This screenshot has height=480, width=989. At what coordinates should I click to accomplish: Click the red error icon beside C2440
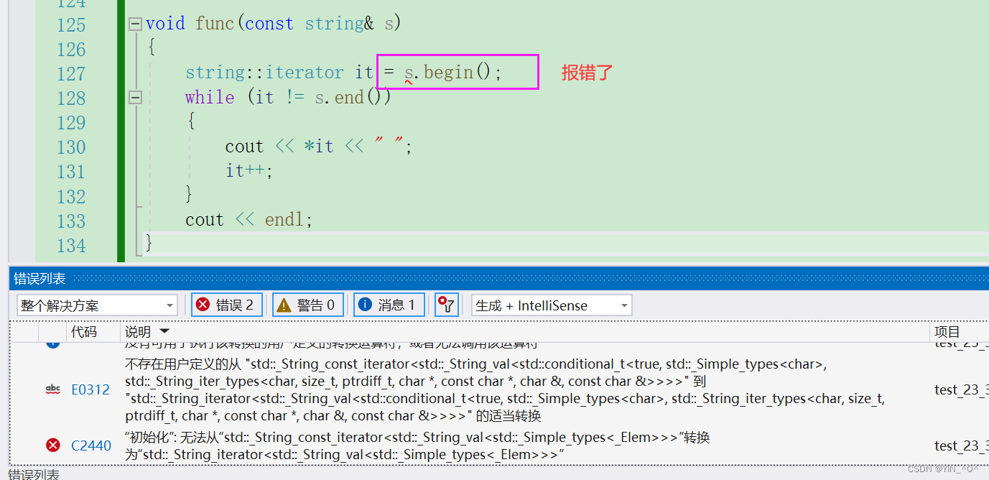(53, 446)
